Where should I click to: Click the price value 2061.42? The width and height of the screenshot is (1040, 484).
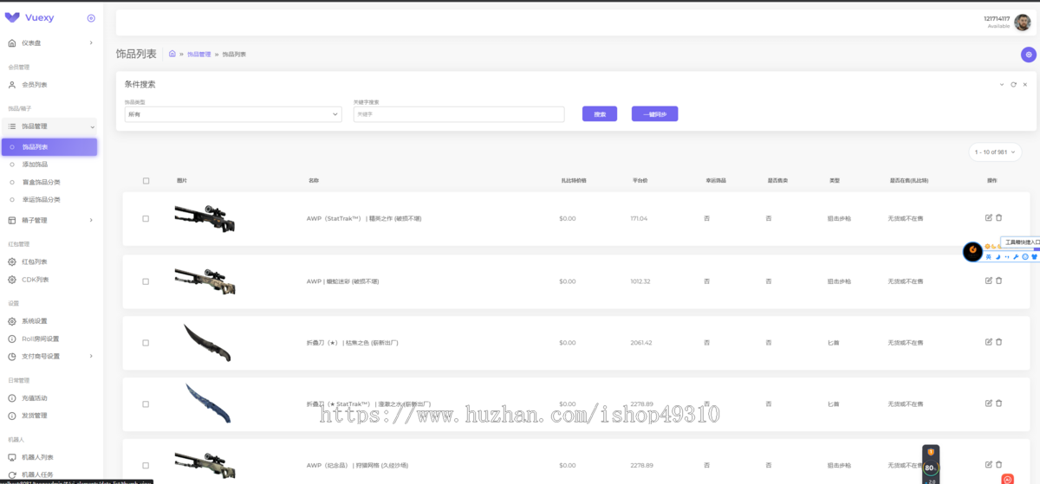(641, 343)
